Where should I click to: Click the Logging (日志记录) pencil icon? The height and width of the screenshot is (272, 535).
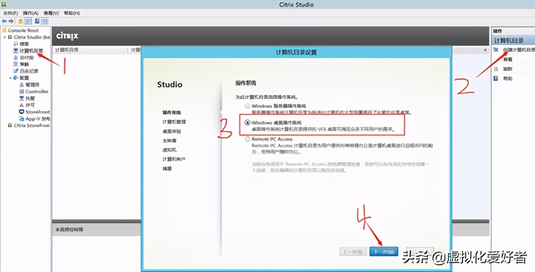pyautogui.click(x=16, y=71)
